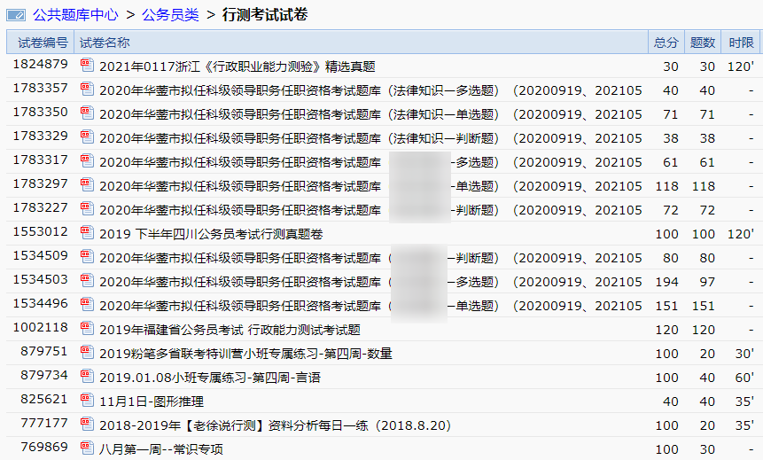The image size is (763, 460).
Task: Click document icon for paper 1534503
Action: pos(87,280)
